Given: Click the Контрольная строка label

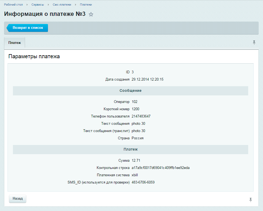Looking at the screenshot, I should tap(113, 168).
